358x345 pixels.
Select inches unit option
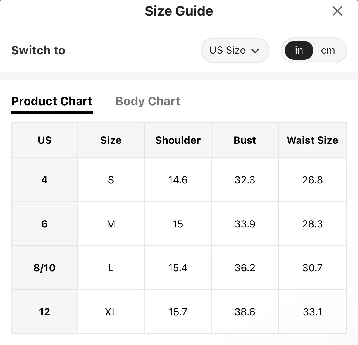point(299,50)
